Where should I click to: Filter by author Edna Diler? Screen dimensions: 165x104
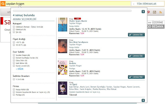tap(14, 60)
